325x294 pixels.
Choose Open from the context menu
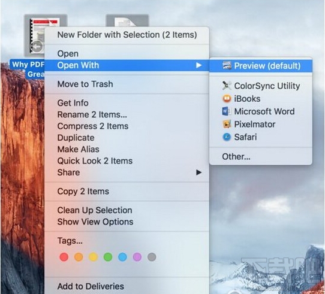click(x=127, y=54)
